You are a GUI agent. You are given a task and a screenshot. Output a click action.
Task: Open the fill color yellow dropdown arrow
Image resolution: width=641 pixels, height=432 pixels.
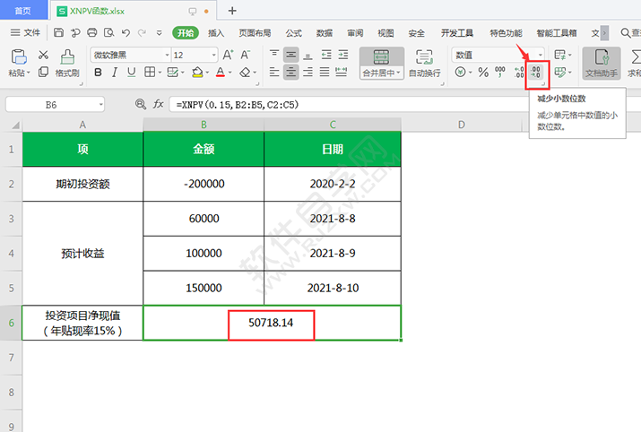pyautogui.click(x=207, y=73)
